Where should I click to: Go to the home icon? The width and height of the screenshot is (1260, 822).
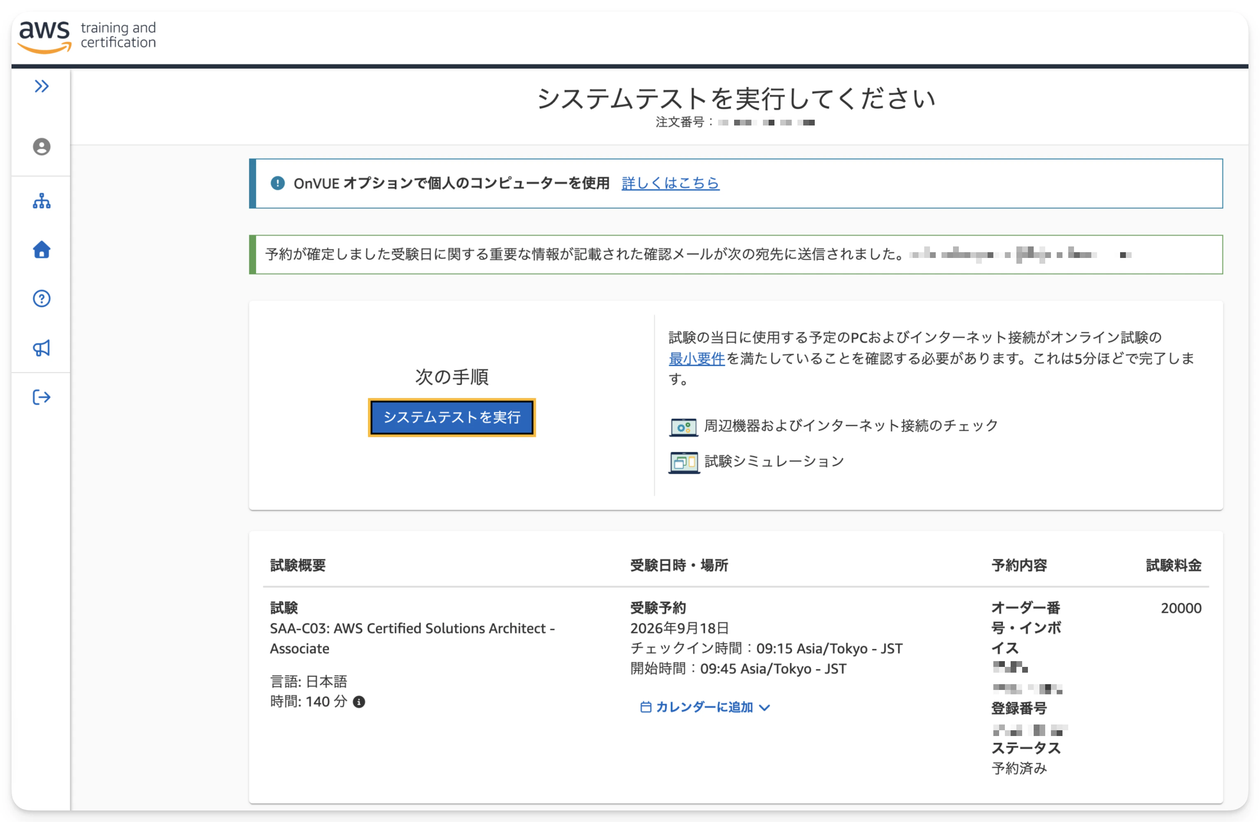pos(41,249)
